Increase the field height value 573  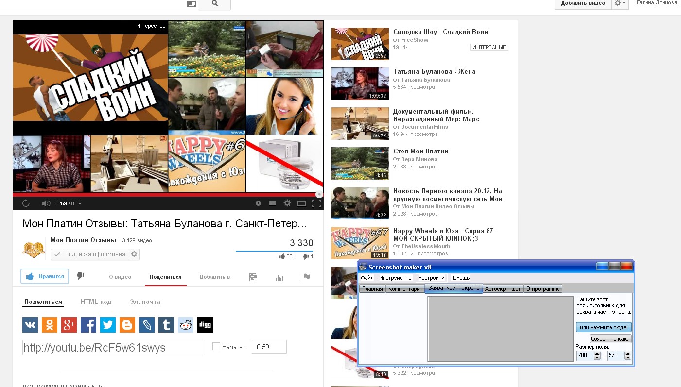coord(628,353)
